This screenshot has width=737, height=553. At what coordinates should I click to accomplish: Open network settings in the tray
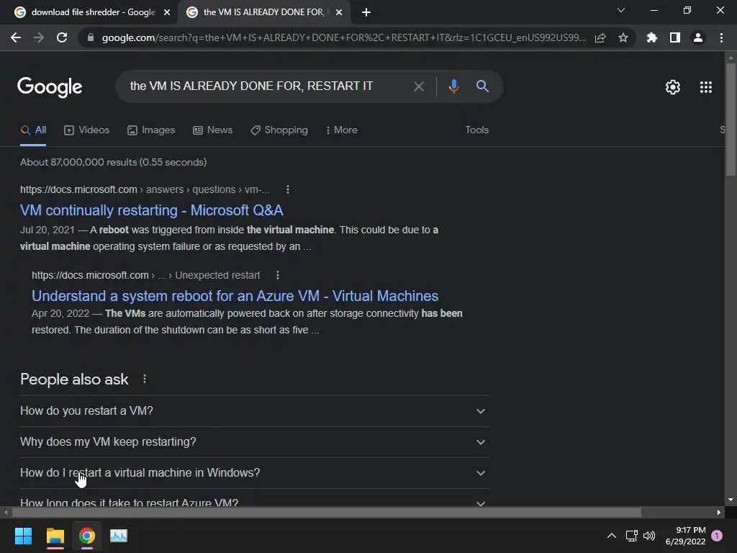[x=632, y=536]
